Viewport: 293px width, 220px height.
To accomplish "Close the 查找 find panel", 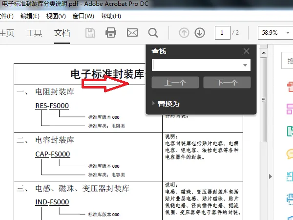I will [247, 51].
